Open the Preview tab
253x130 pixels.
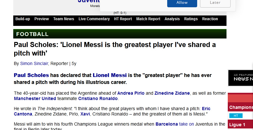coord(42,19)
